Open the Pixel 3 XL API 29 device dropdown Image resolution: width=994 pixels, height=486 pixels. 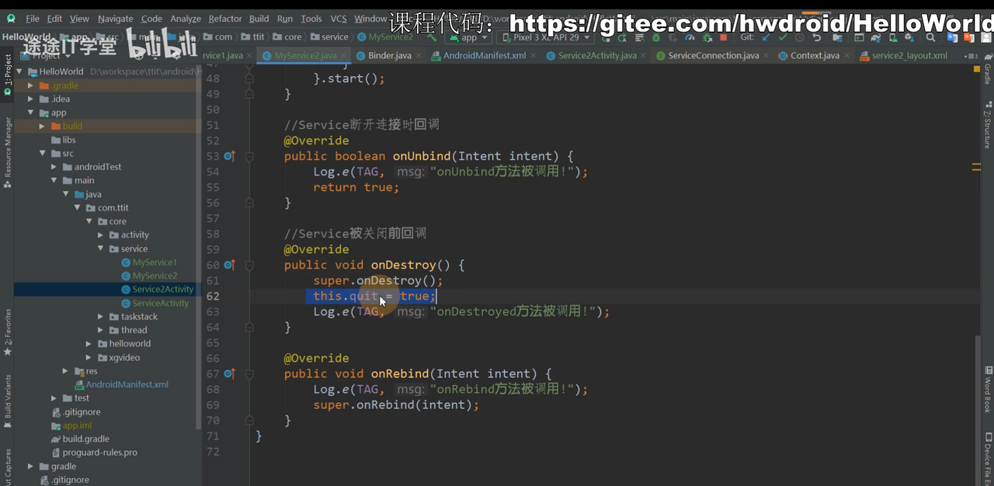point(546,36)
